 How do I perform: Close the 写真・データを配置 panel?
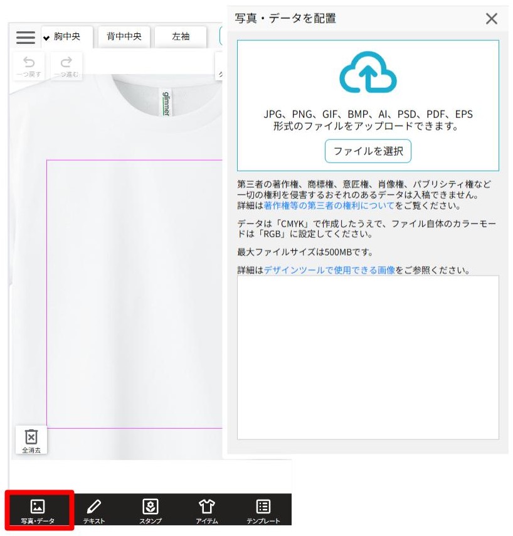point(492,18)
